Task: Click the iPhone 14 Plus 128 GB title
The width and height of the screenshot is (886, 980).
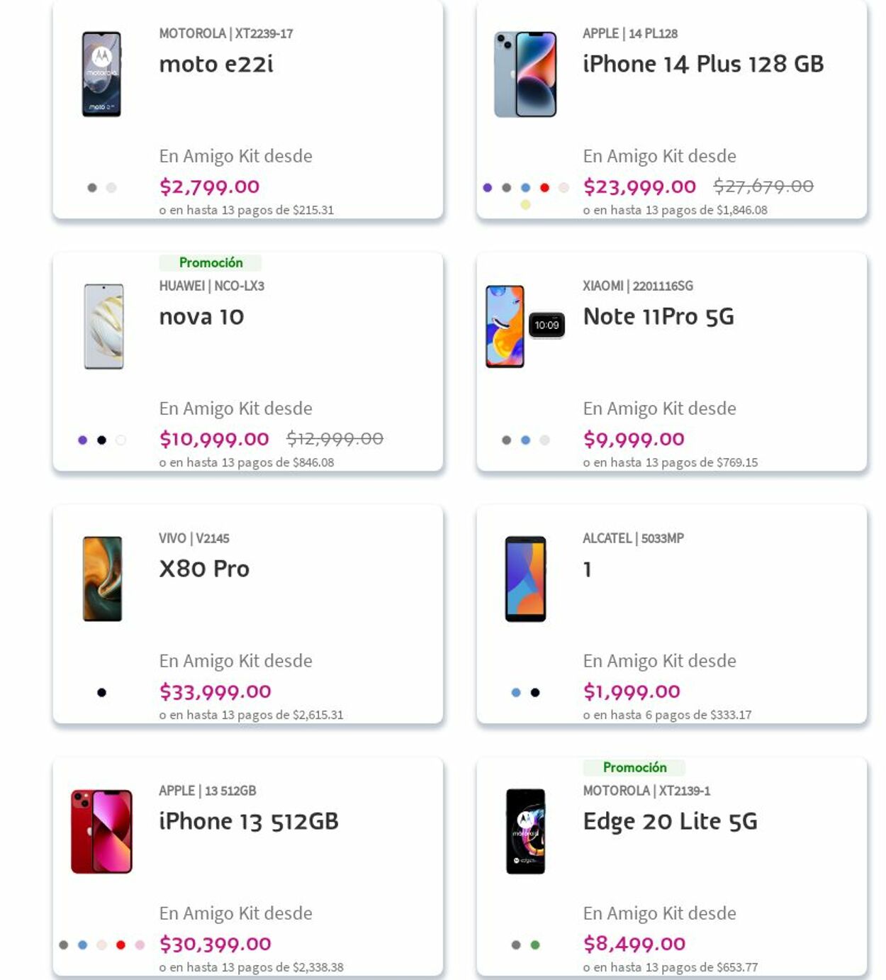Action: tap(702, 64)
